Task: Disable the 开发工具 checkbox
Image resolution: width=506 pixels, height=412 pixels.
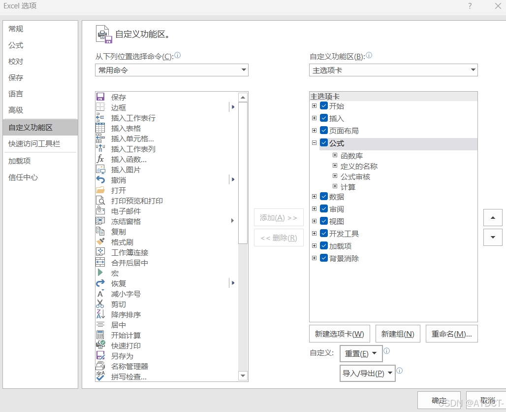Action: [324, 233]
